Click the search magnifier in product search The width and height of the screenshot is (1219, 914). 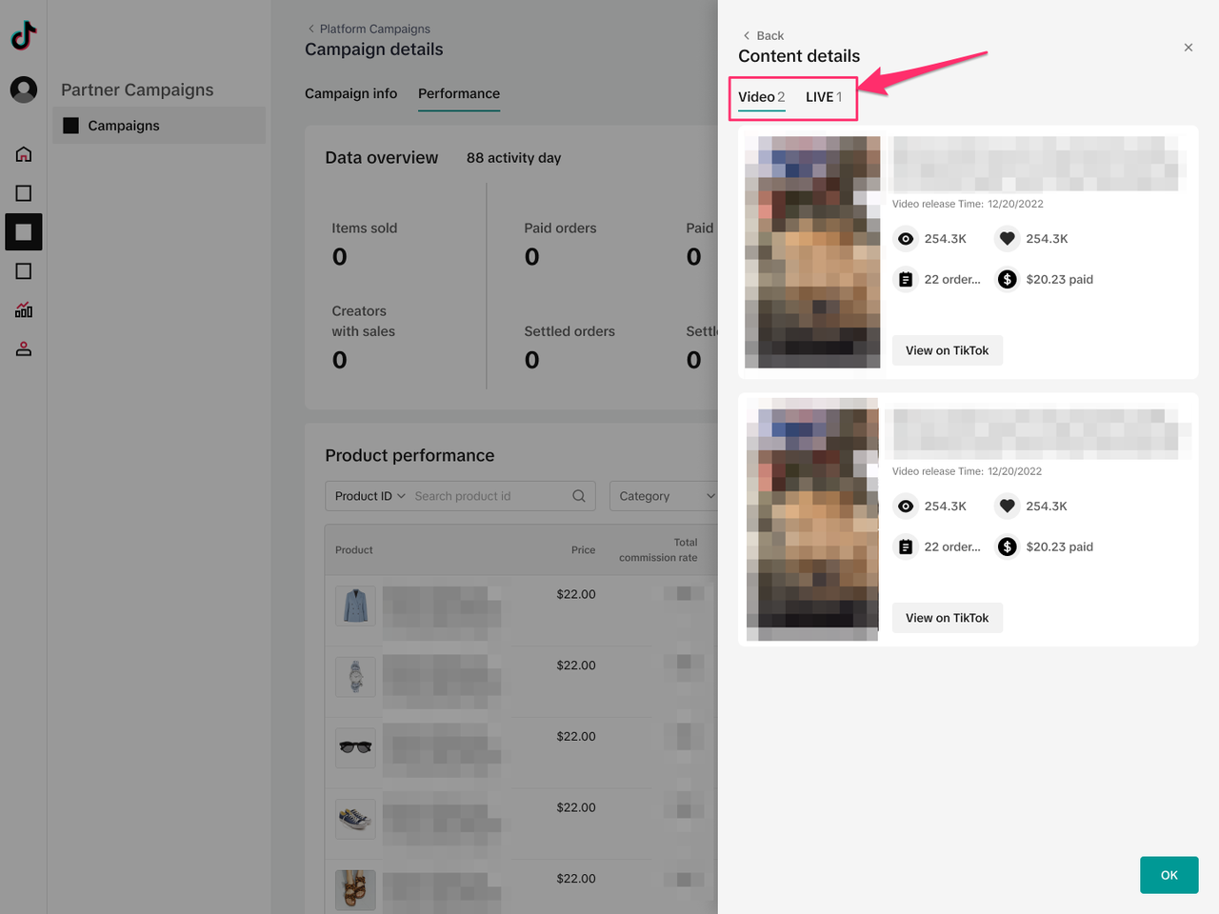[x=578, y=496]
